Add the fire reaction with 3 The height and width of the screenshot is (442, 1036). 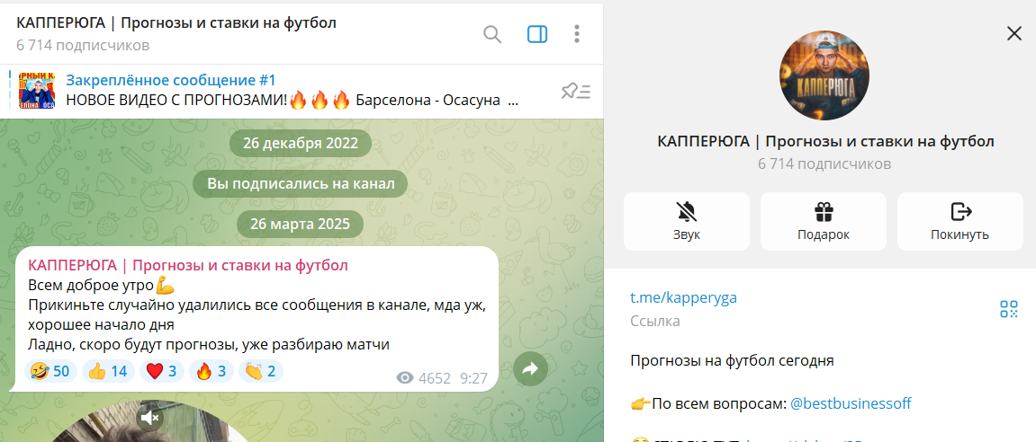[212, 371]
